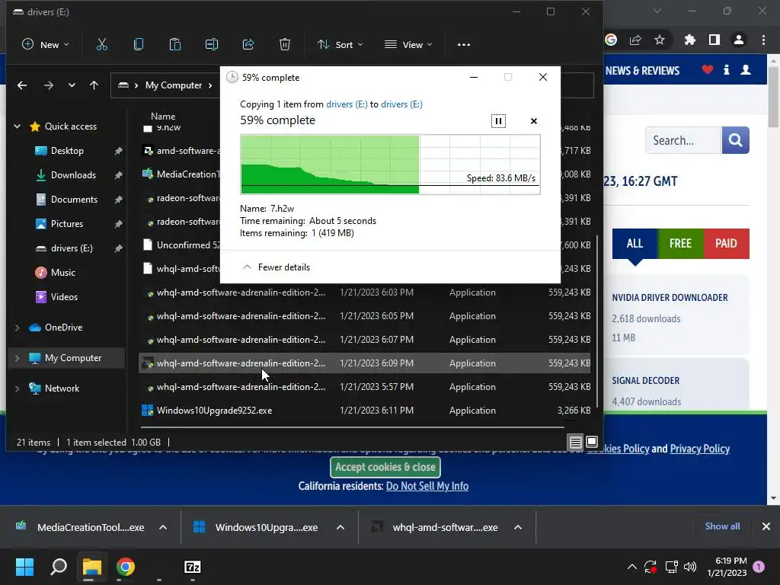Screen dimensions: 780x585
Task: Click the website Search input field
Action: click(683, 140)
